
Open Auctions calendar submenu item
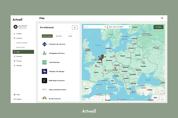[23, 43]
